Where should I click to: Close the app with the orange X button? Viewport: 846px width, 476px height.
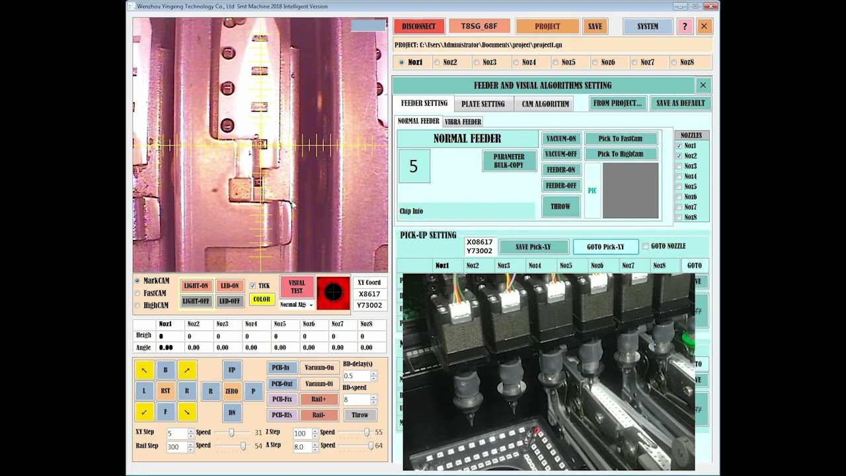704,26
